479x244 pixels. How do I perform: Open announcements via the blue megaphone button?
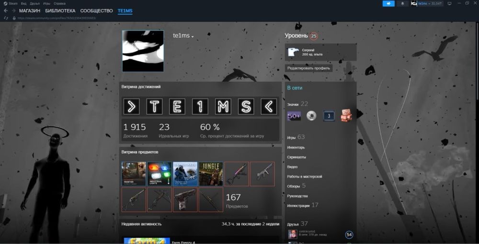388,4
